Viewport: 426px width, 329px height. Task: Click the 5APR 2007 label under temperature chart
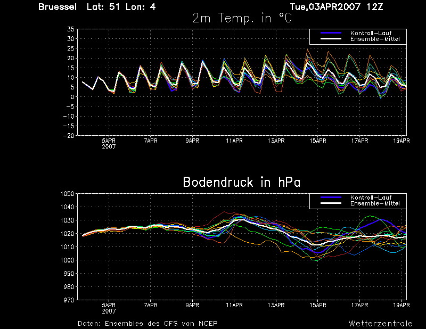(109, 144)
